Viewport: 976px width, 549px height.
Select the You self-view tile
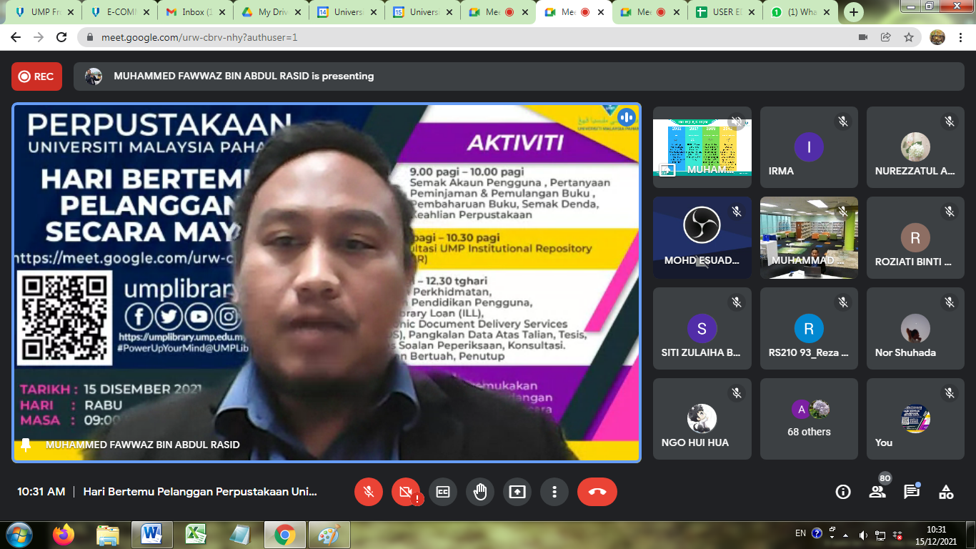(915, 419)
